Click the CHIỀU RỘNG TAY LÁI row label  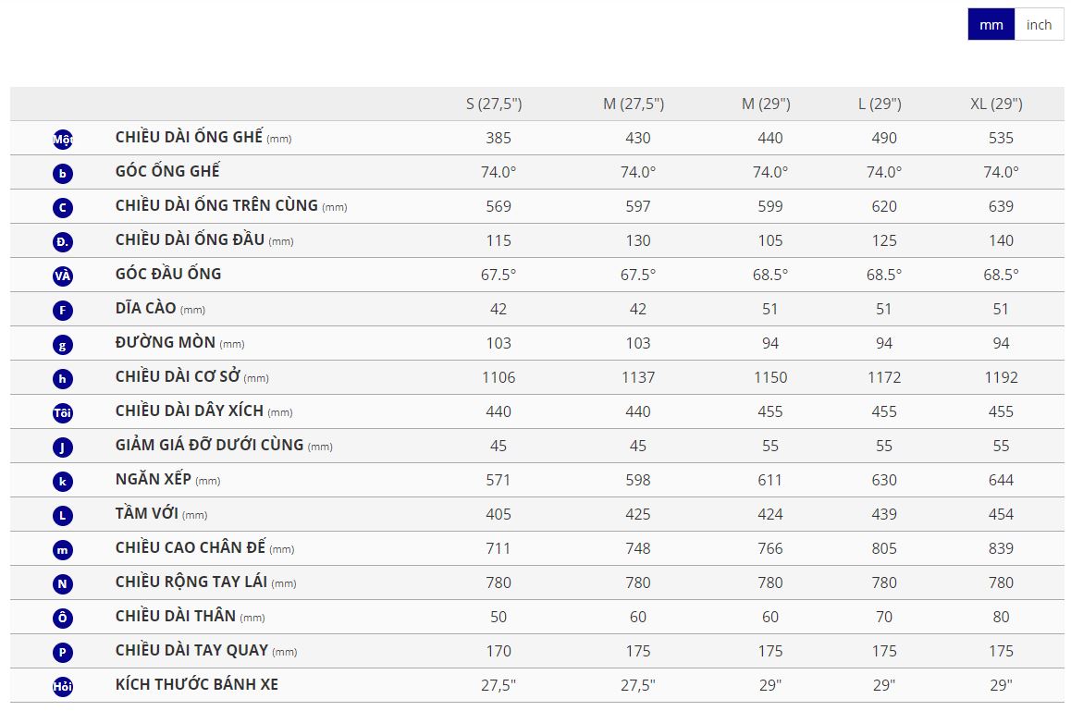click(x=191, y=582)
